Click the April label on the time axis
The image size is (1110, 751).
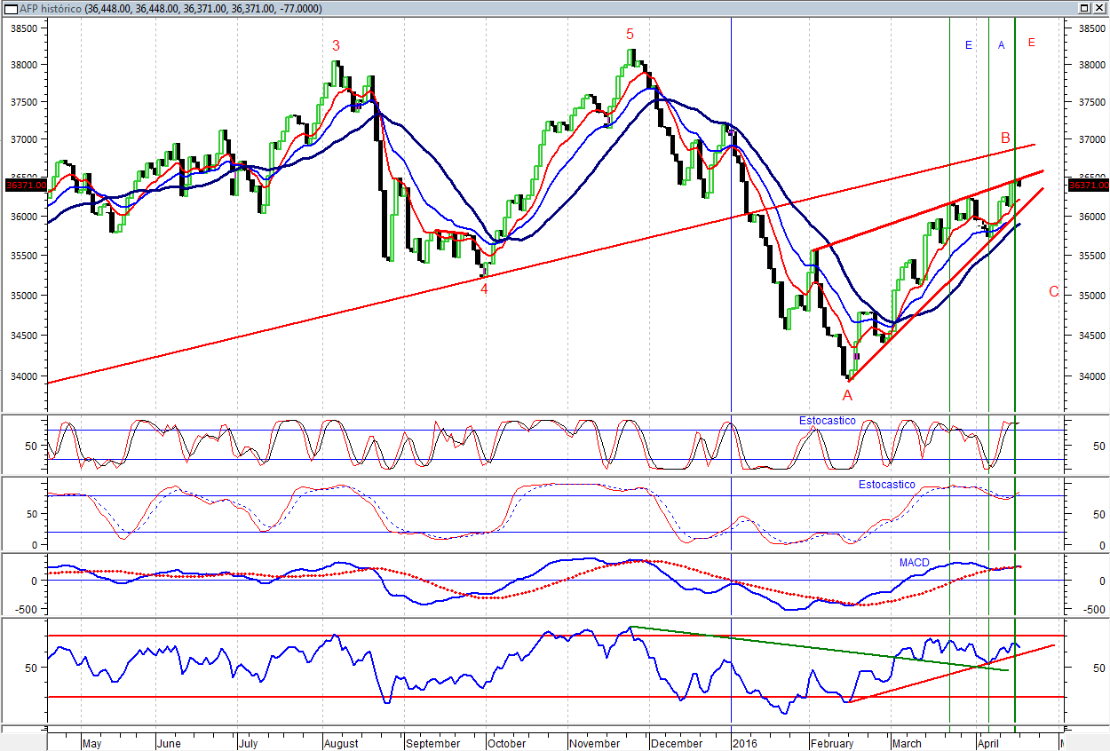989,743
